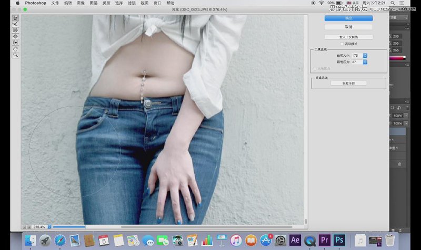Screen dimensions: 421x250
Task: Open the Photoshop application menu
Action: click(35, 3)
